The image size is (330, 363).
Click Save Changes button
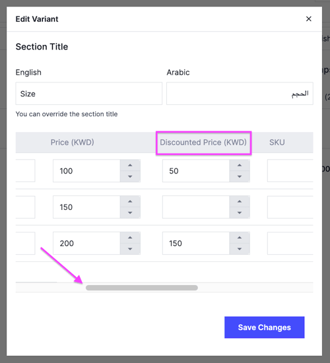pyautogui.click(x=264, y=327)
